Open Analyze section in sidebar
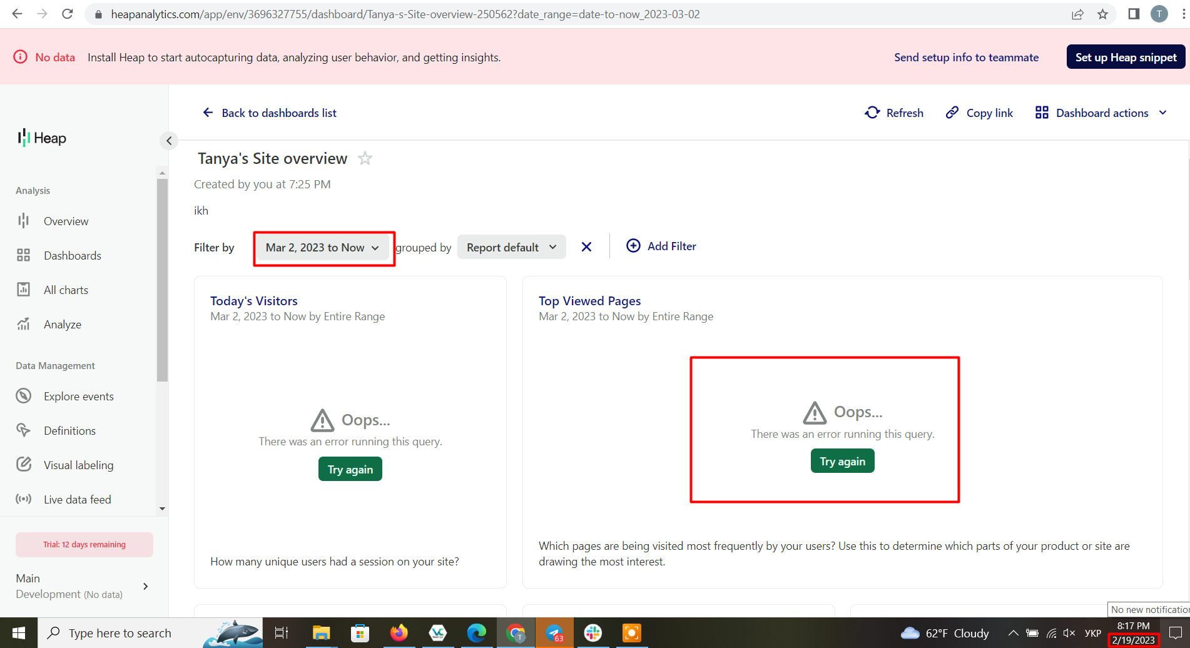Image resolution: width=1190 pixels, height=648 pixels. coord(62,325)
